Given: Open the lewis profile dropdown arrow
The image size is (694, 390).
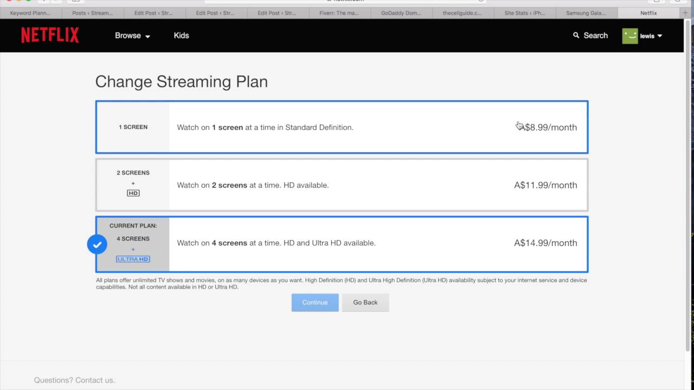Looking at the screenshot, I should pos(660,36).
